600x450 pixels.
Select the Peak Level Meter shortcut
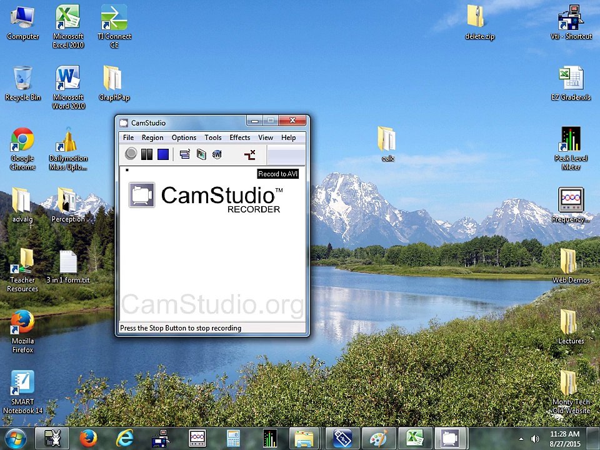[571, 149]
